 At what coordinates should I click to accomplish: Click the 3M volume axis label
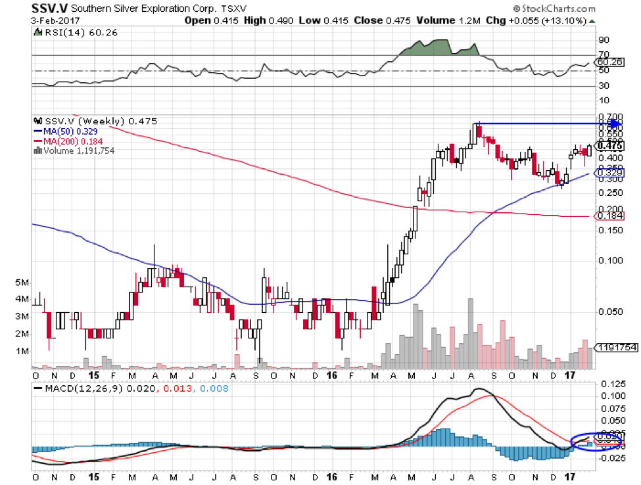click(22, 316)
